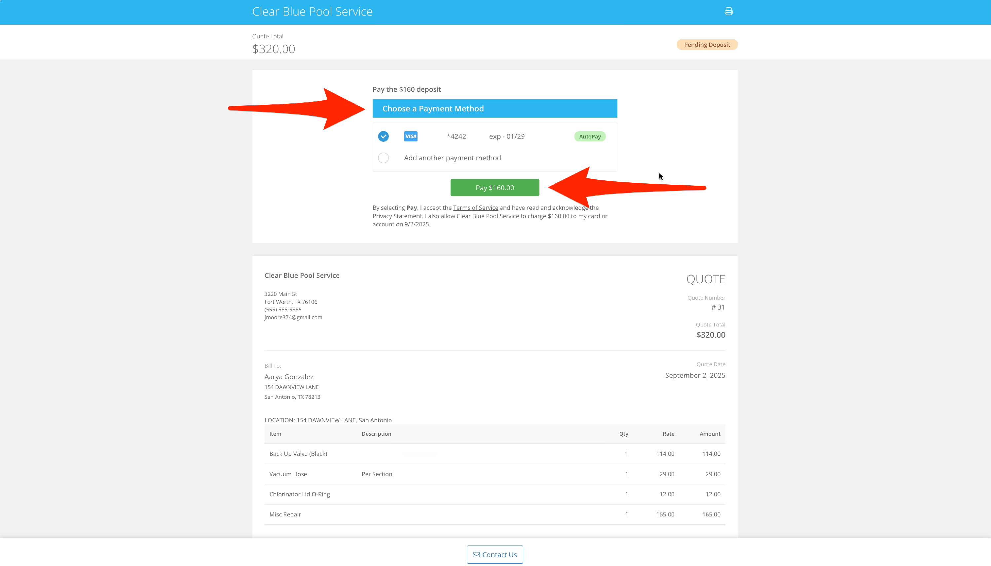Click the Pending Deposit status badge
Viewport: 991px width, 566px height.
[x=707, y=45]
